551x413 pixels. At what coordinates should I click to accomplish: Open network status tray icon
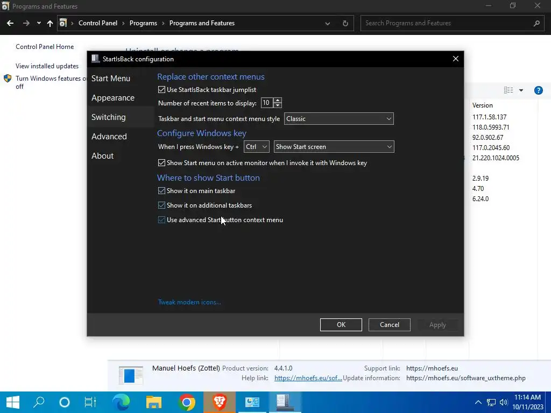point(491,402)
